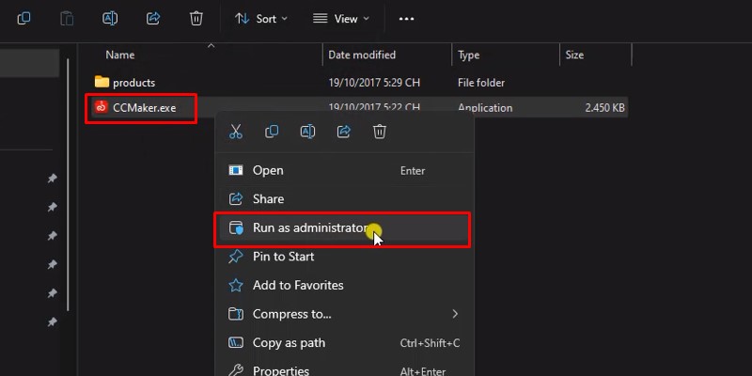Image resolution: width=752 pixels, height=376 pixels.
Task: Click the Copy icon in context menu
Action: pos(272,132)
